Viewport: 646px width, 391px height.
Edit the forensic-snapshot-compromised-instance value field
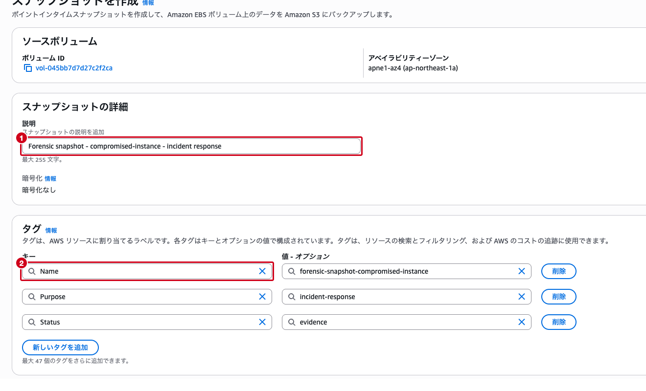(x=407, y=271)
